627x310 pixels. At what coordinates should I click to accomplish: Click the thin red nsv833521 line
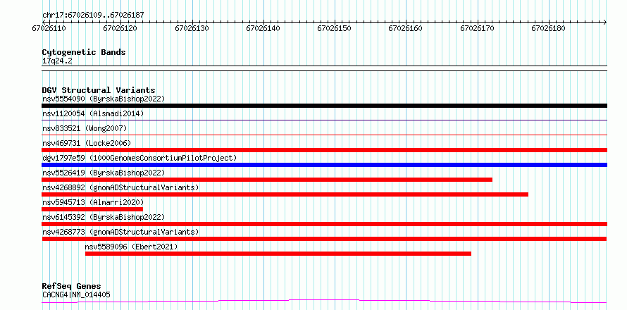coord(324,135)
